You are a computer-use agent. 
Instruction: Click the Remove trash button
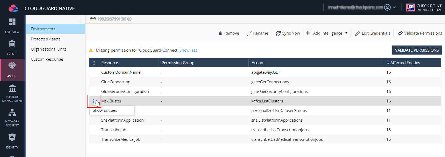tap(229, 33)
